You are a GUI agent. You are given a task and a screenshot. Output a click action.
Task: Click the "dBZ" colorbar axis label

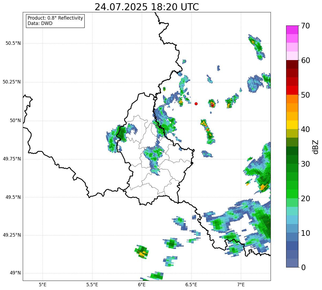pos(316,146)
